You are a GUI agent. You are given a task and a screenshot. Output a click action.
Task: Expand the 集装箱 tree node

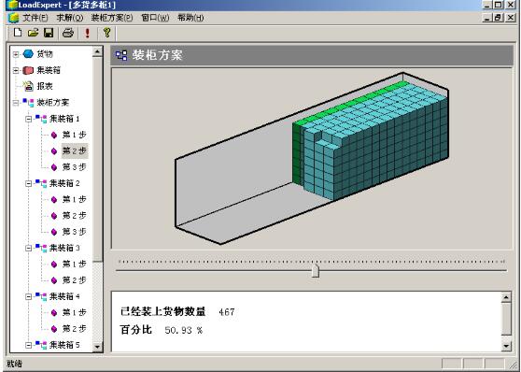pyautogui.click(x=16, y=70)
